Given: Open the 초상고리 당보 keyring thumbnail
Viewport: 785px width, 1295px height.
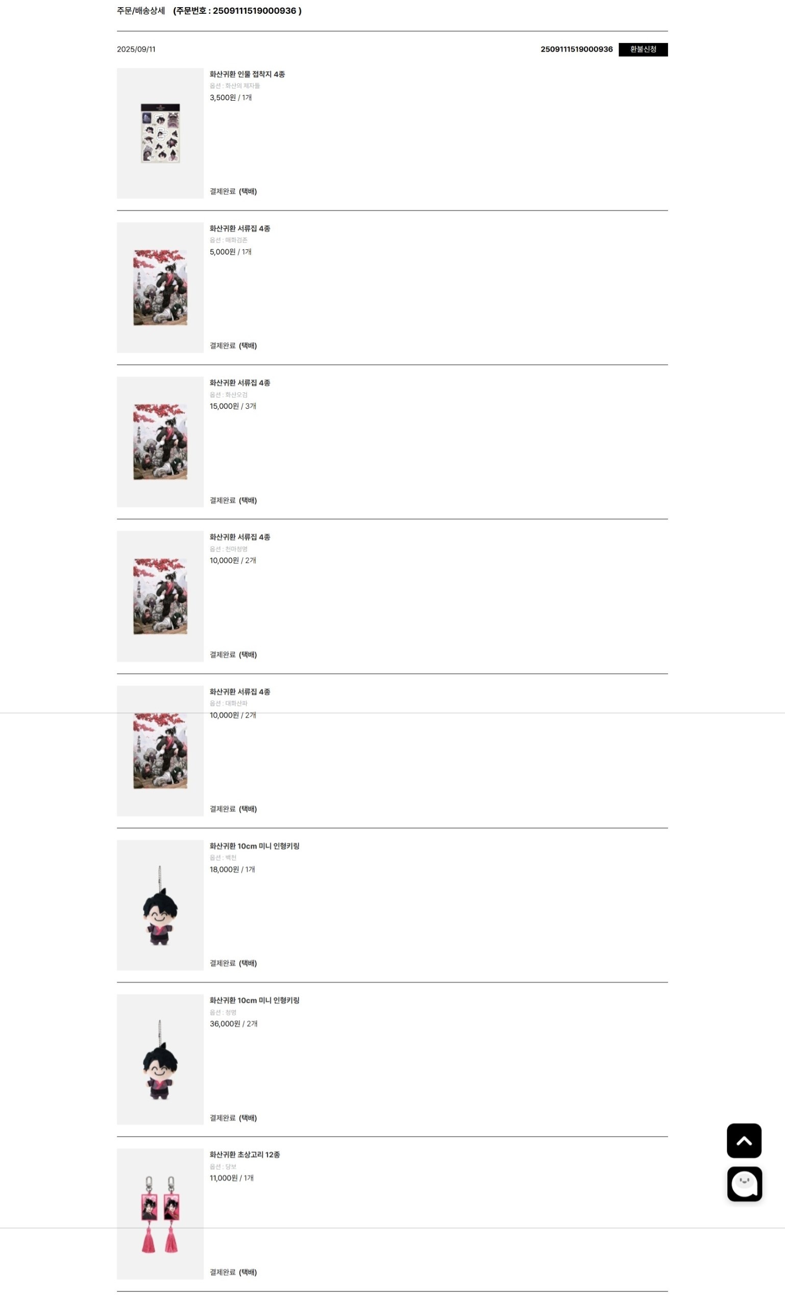Looking at the screenshot, I should click(160, 1214).
